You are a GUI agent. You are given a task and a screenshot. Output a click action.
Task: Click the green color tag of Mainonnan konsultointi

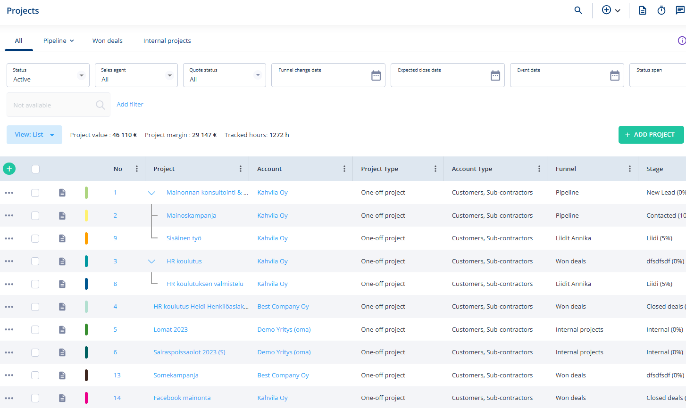tap(86, 193)
